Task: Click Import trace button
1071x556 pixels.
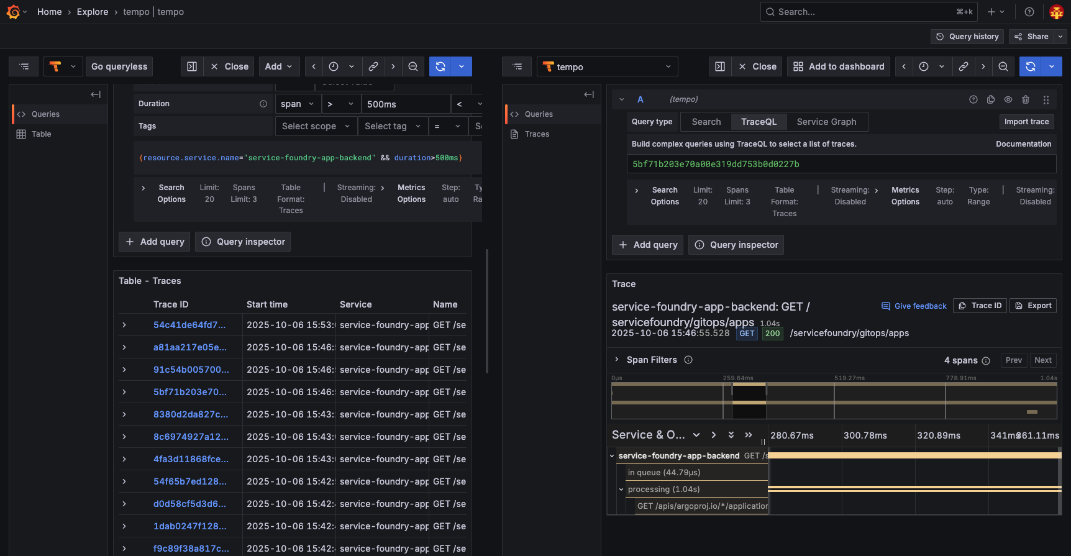Action: coord(1026,122)
